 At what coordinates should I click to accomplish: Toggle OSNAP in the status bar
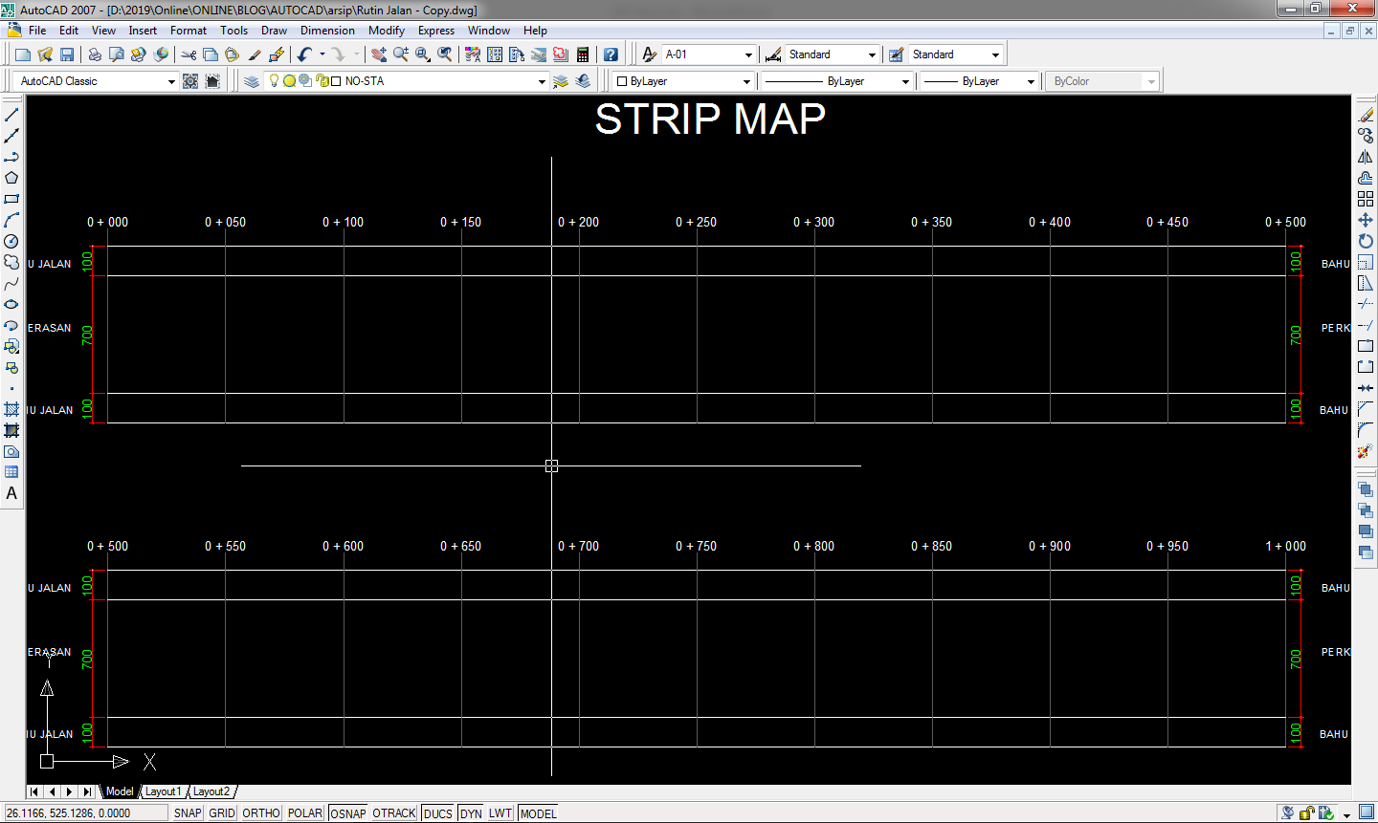click(347, 812)
